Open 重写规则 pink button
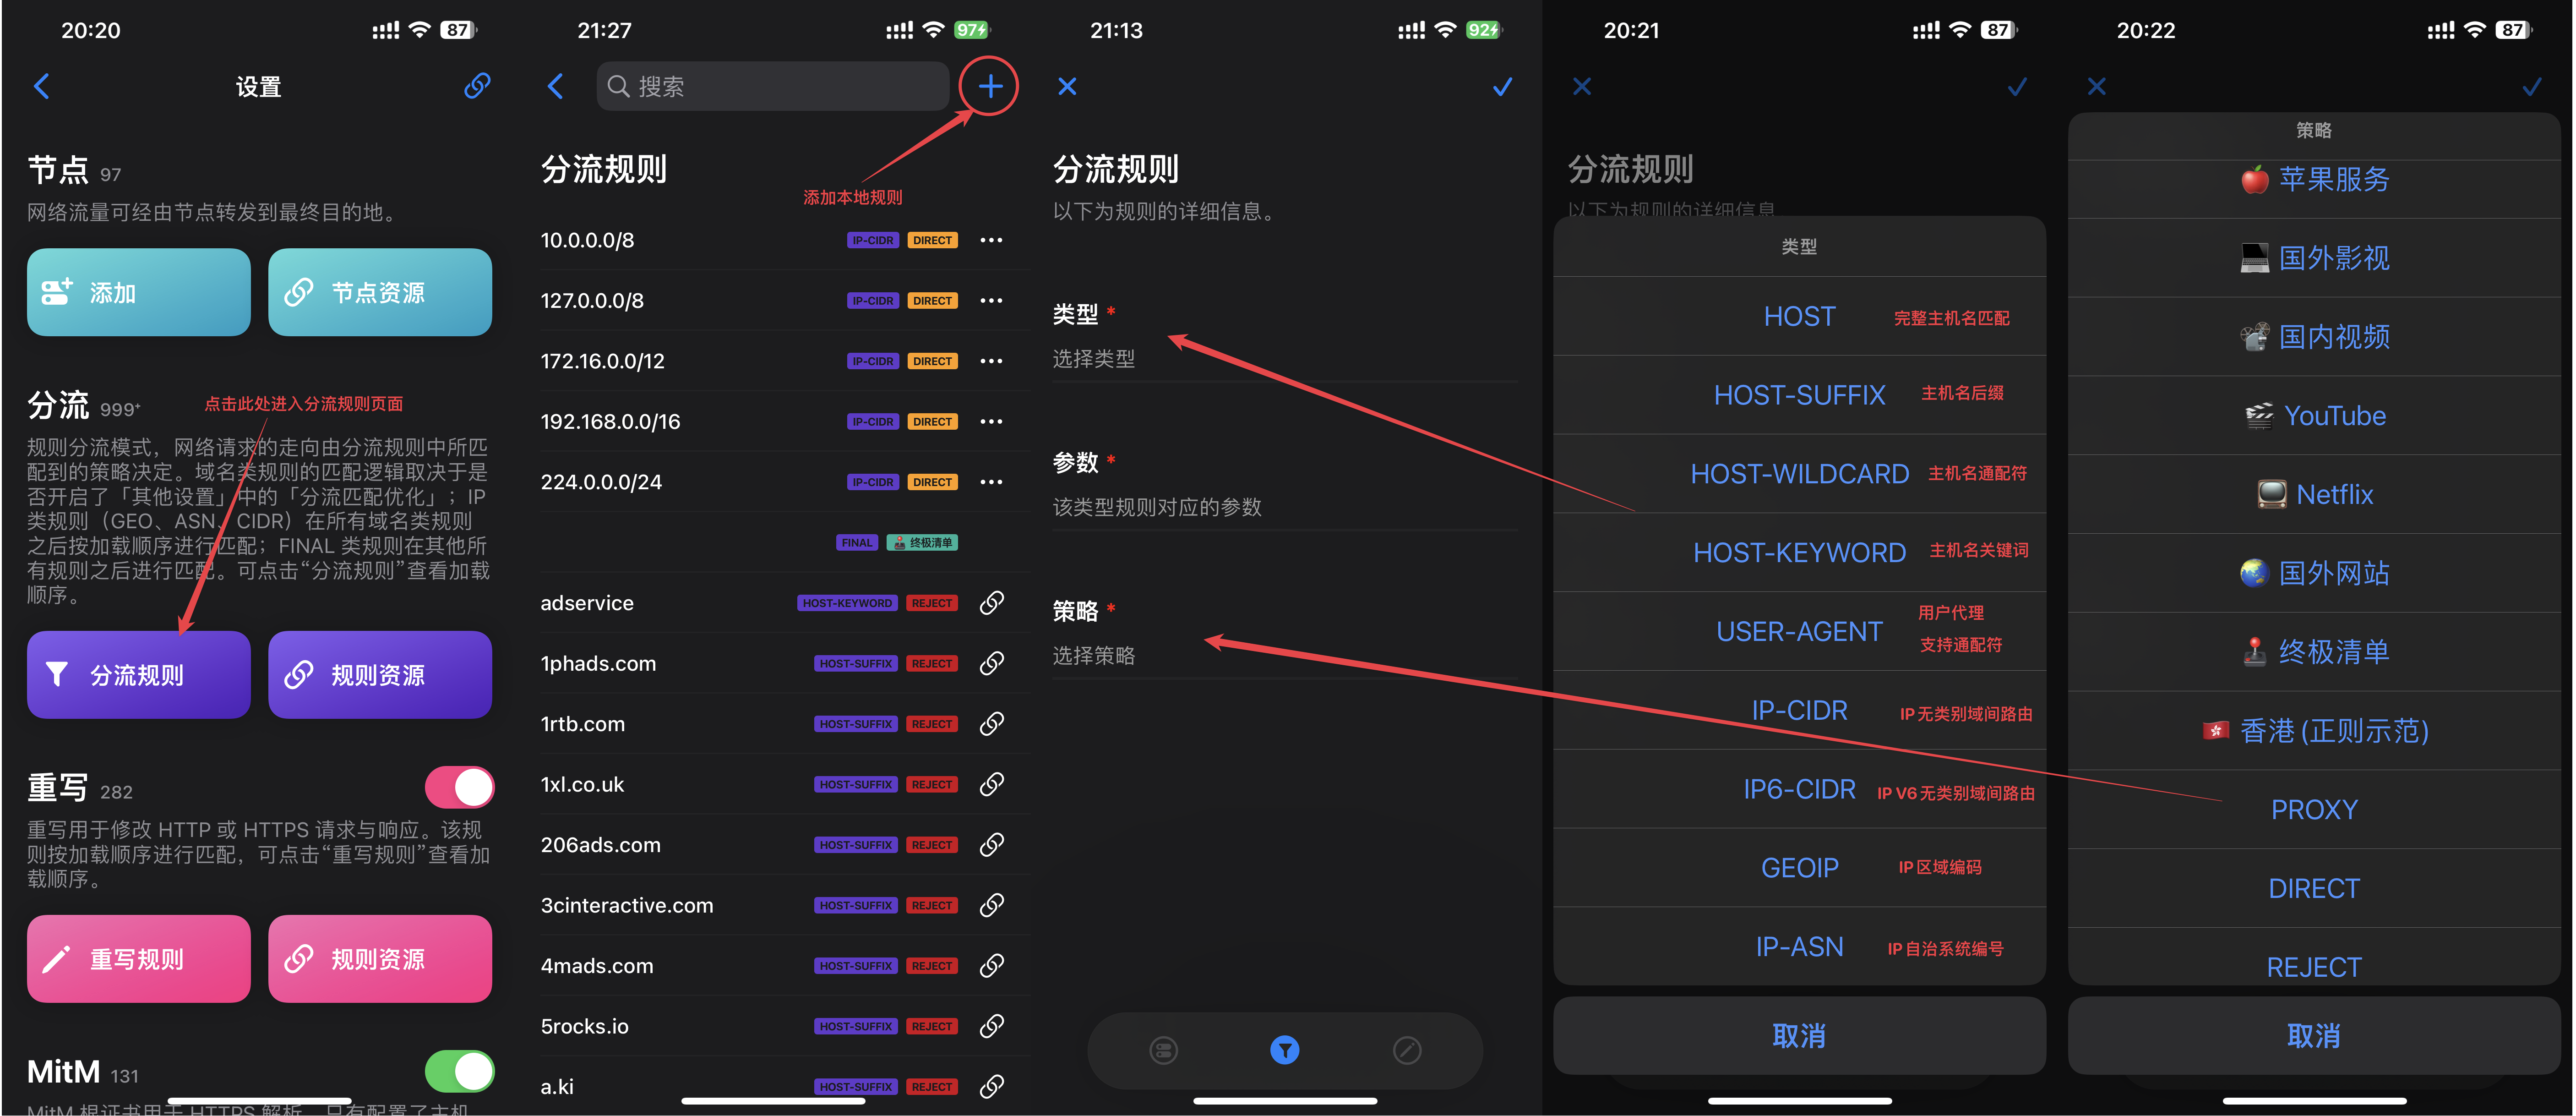The height and width of the screenshot is (1116, 2576). 139,959
